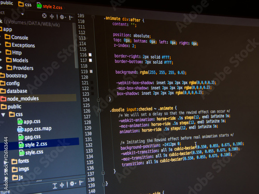The image size is (259, 194).
Task: Click the white color swatch at line 116
Action: tap(90, 55)
